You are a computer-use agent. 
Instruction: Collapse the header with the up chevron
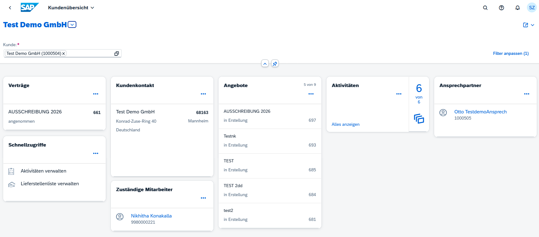tap(265, 64)
